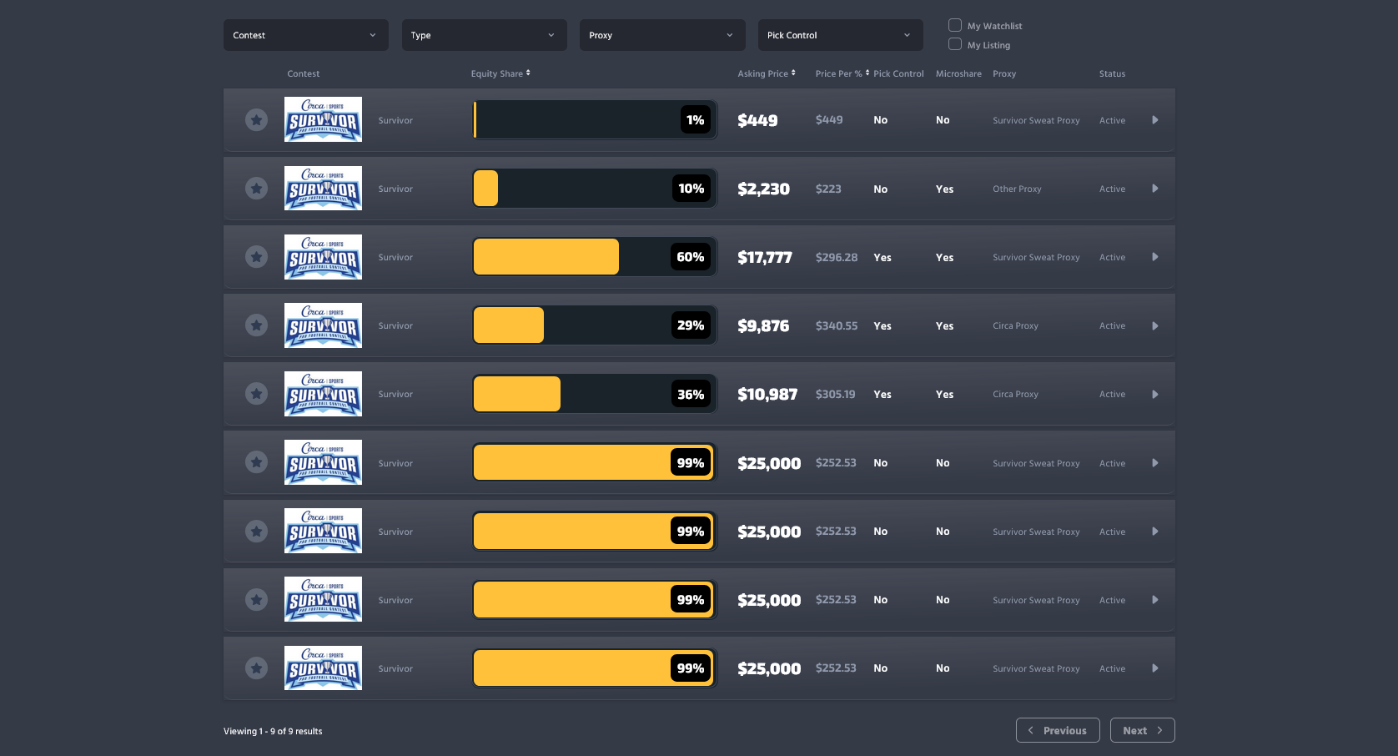The width and height of the screenshot is (1398, 756).
Task: Click the Previous page button
Action: pyautogui.click(x=1057, y=730)
